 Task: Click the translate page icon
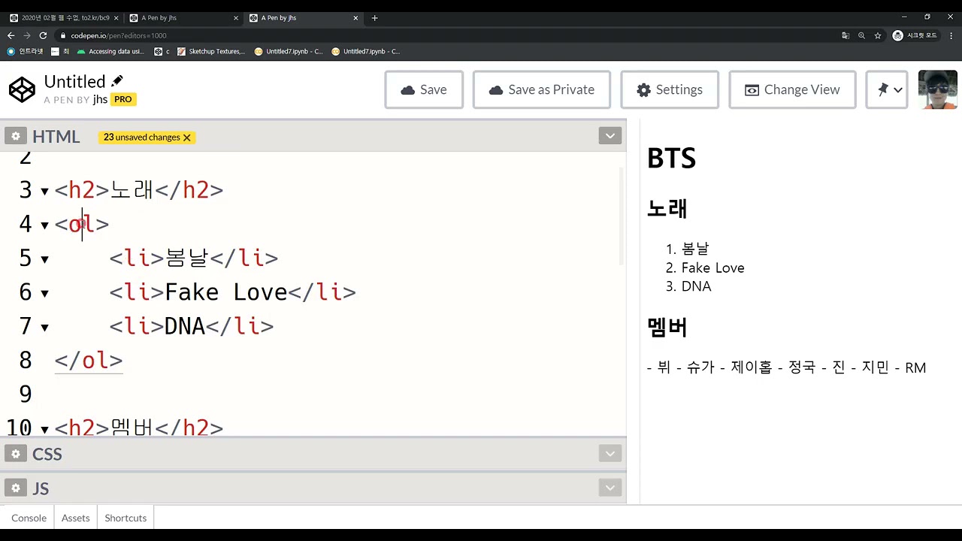[x=846, y=35]
